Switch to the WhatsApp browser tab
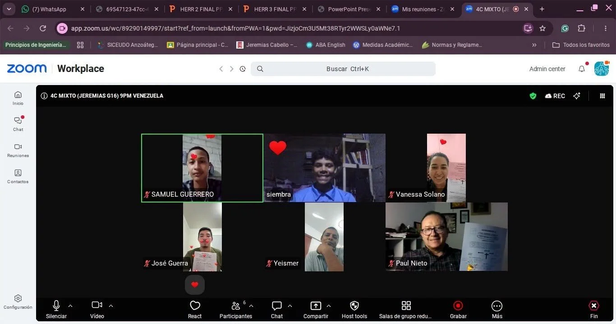Viewport: 616px width, 324px height. click(x=53, y=9)
